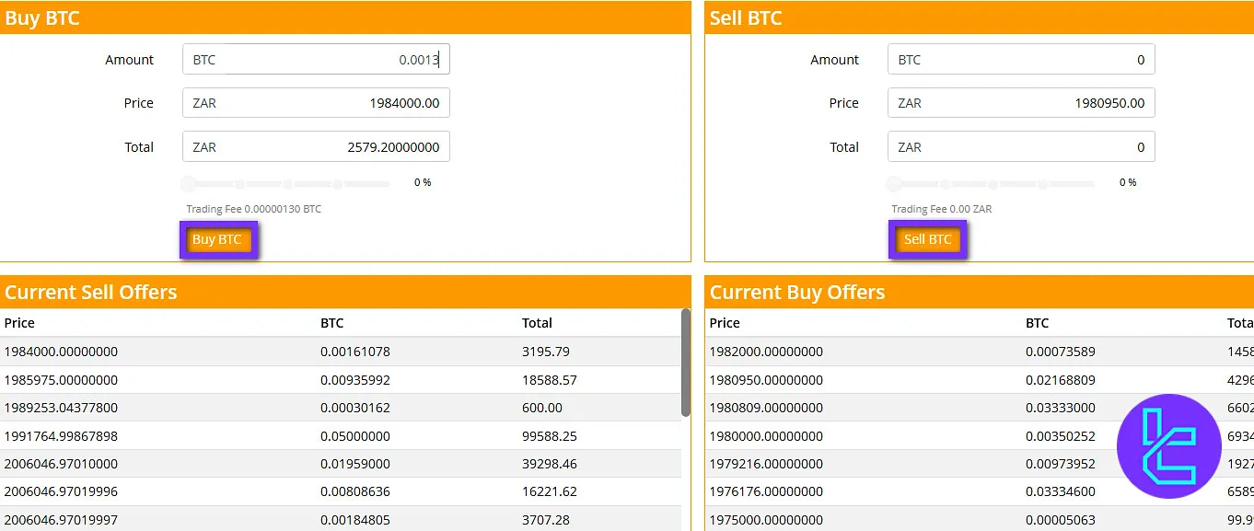Click the BTC header in Current Buy Offers
The width and height of the screenshot is (1254, 531).
(x=1037, y=323)
